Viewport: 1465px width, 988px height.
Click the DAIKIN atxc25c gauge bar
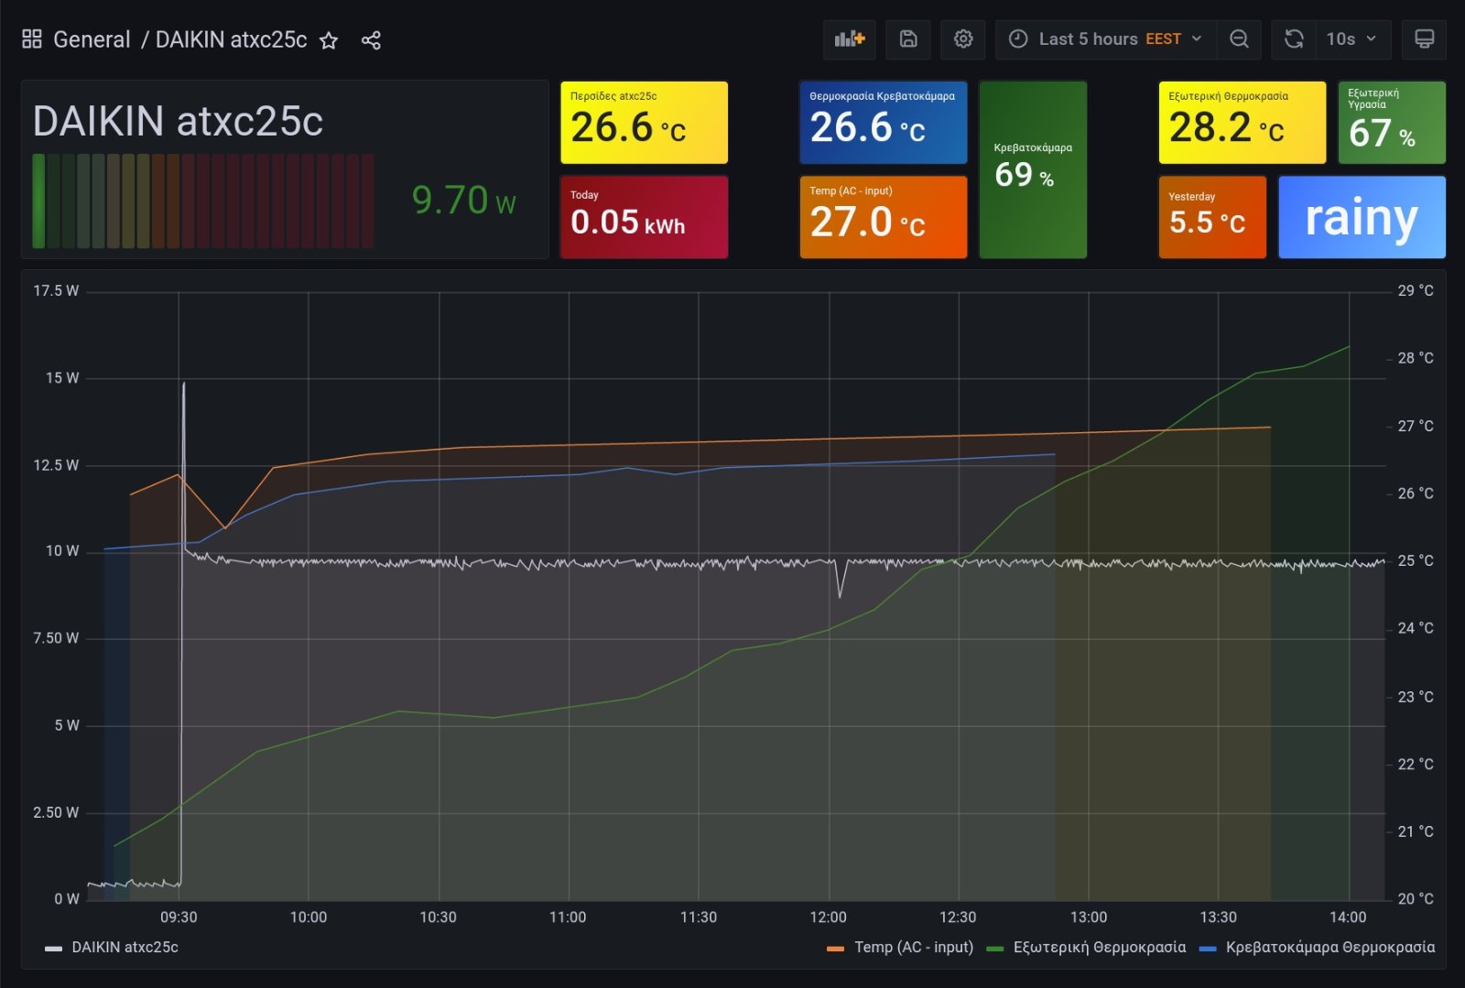203,201
